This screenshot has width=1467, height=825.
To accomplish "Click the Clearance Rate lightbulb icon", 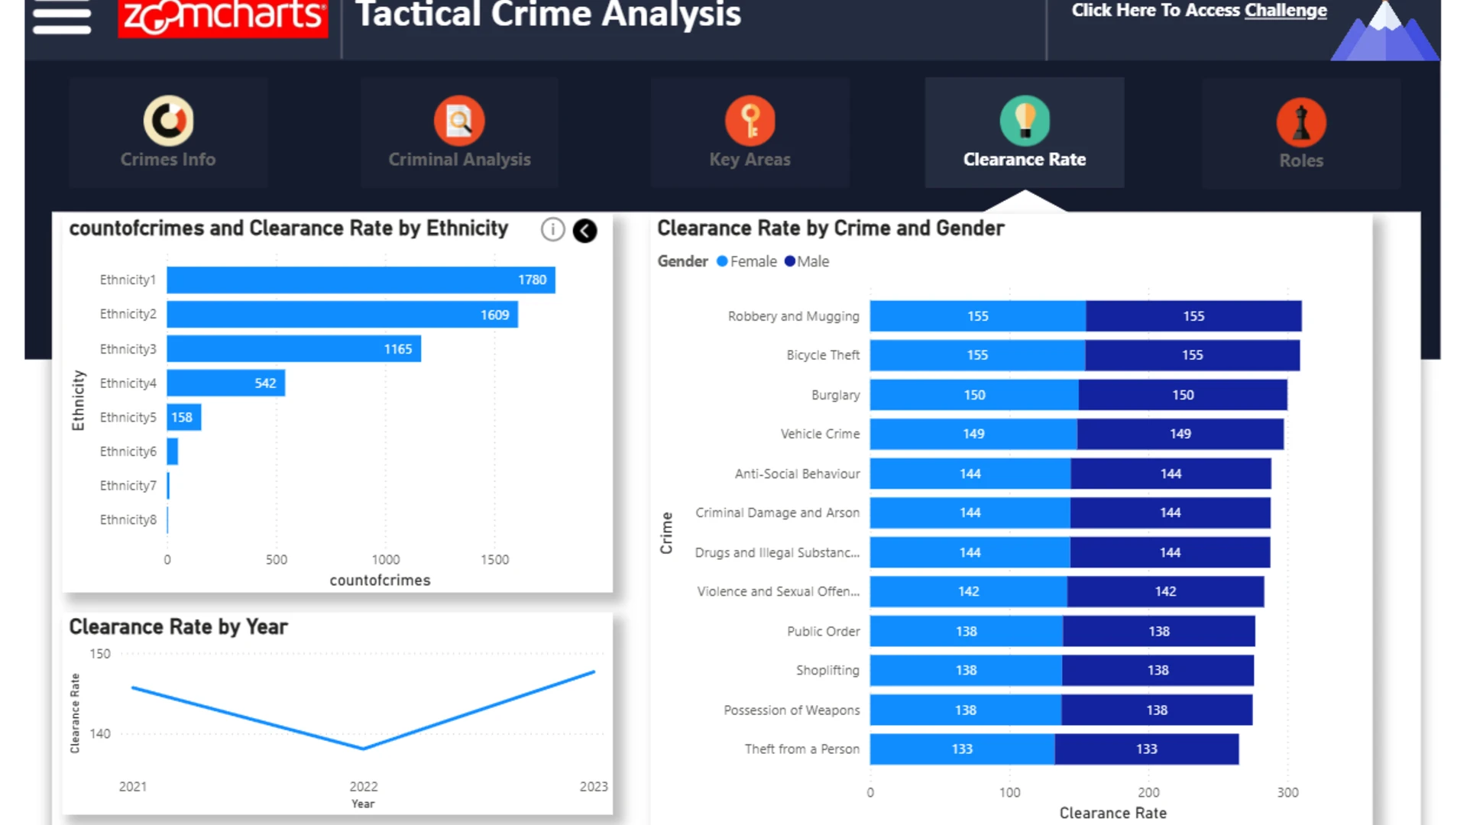I will coord(1025,120).
